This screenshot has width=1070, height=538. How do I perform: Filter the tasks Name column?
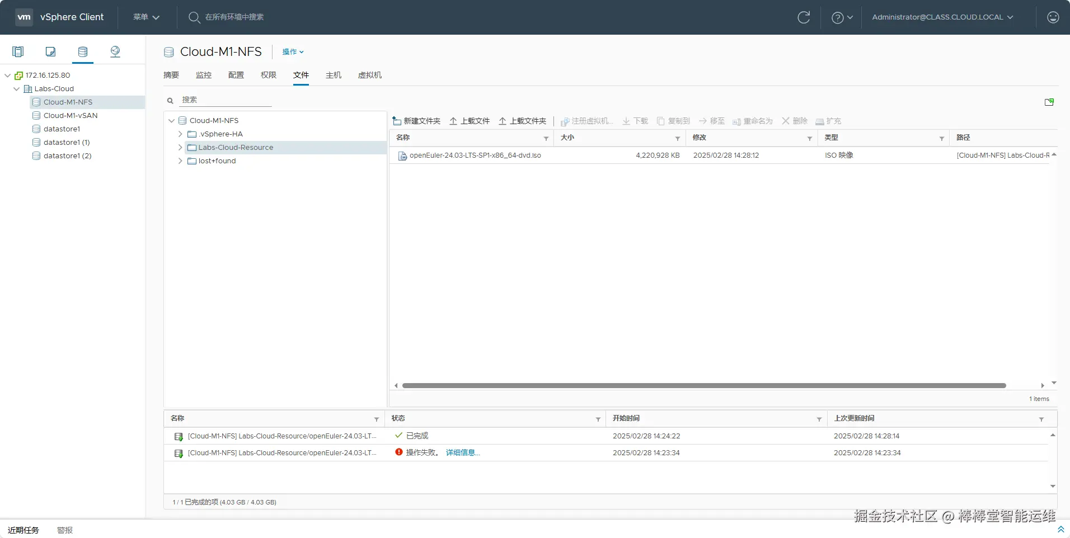377,419
